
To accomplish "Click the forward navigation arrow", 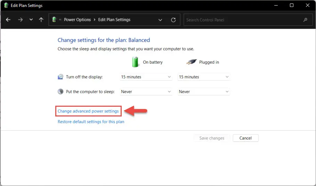I will pos(21,20).
